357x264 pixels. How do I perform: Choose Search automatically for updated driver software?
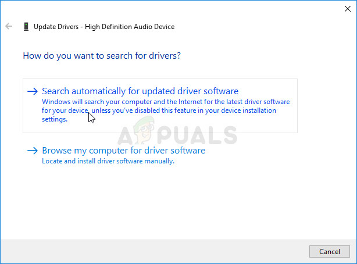(x=160, y=106)
